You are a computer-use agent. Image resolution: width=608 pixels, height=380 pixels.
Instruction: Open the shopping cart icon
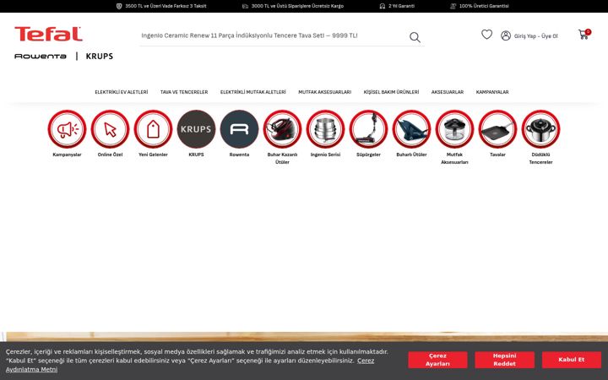click(584, 35)
